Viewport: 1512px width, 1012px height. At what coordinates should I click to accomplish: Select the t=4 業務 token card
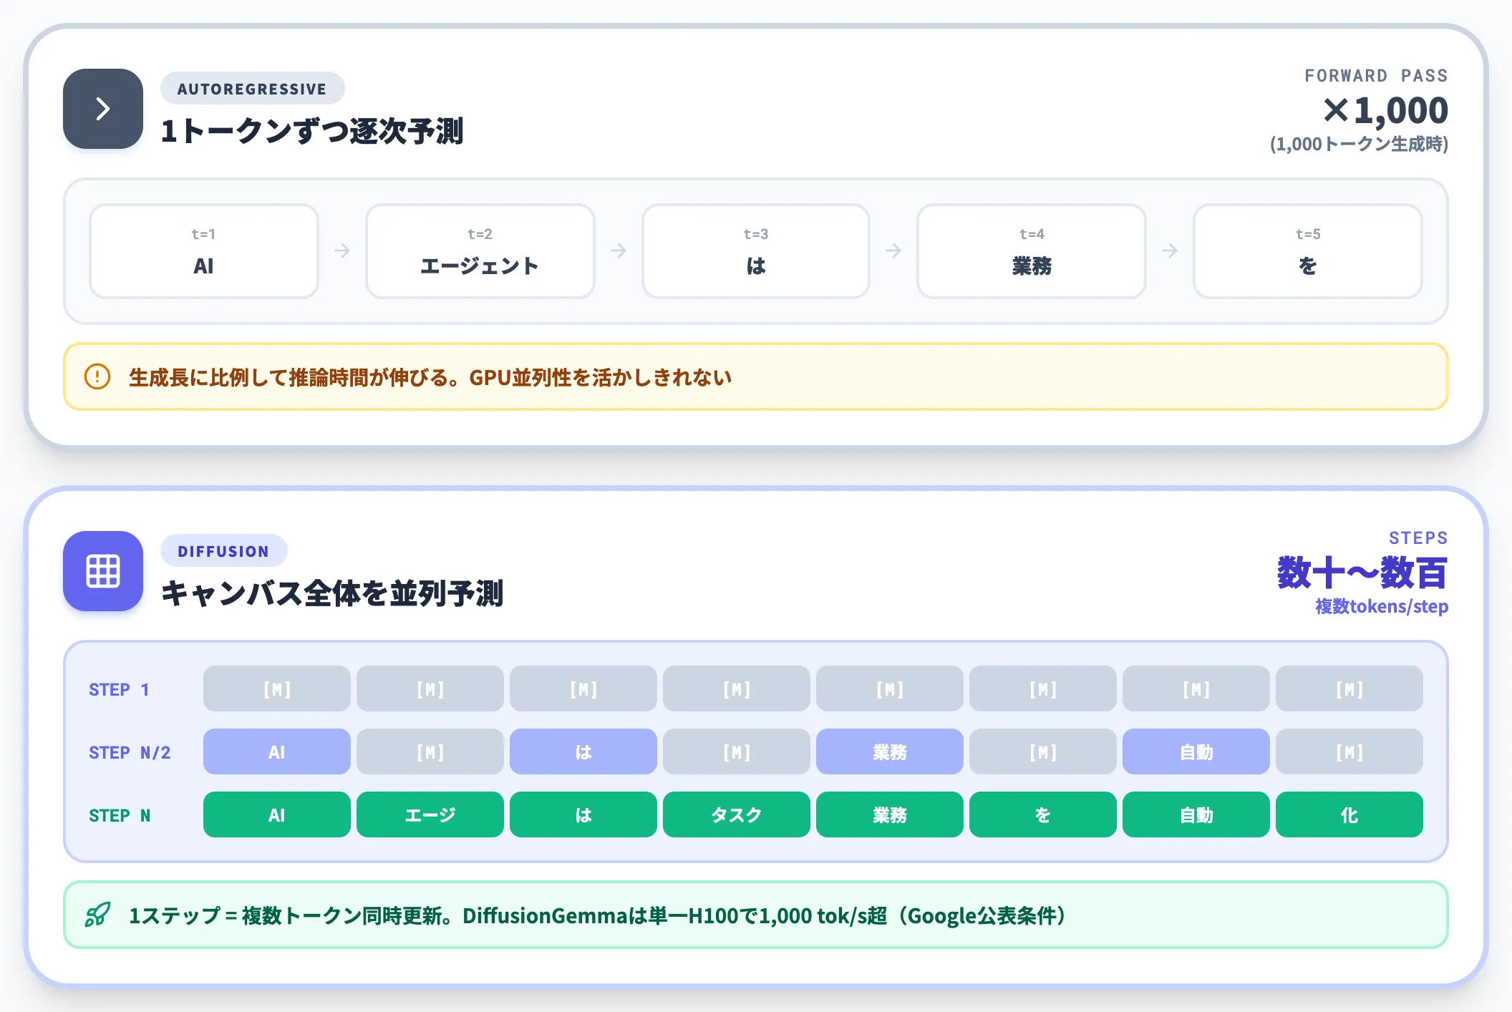click(1032, 251)
